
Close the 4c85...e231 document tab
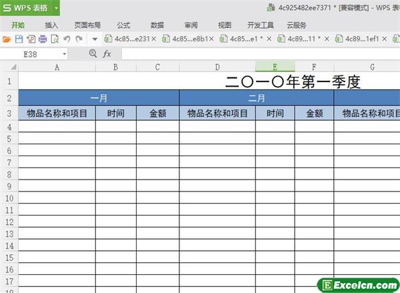pos(153,39)
